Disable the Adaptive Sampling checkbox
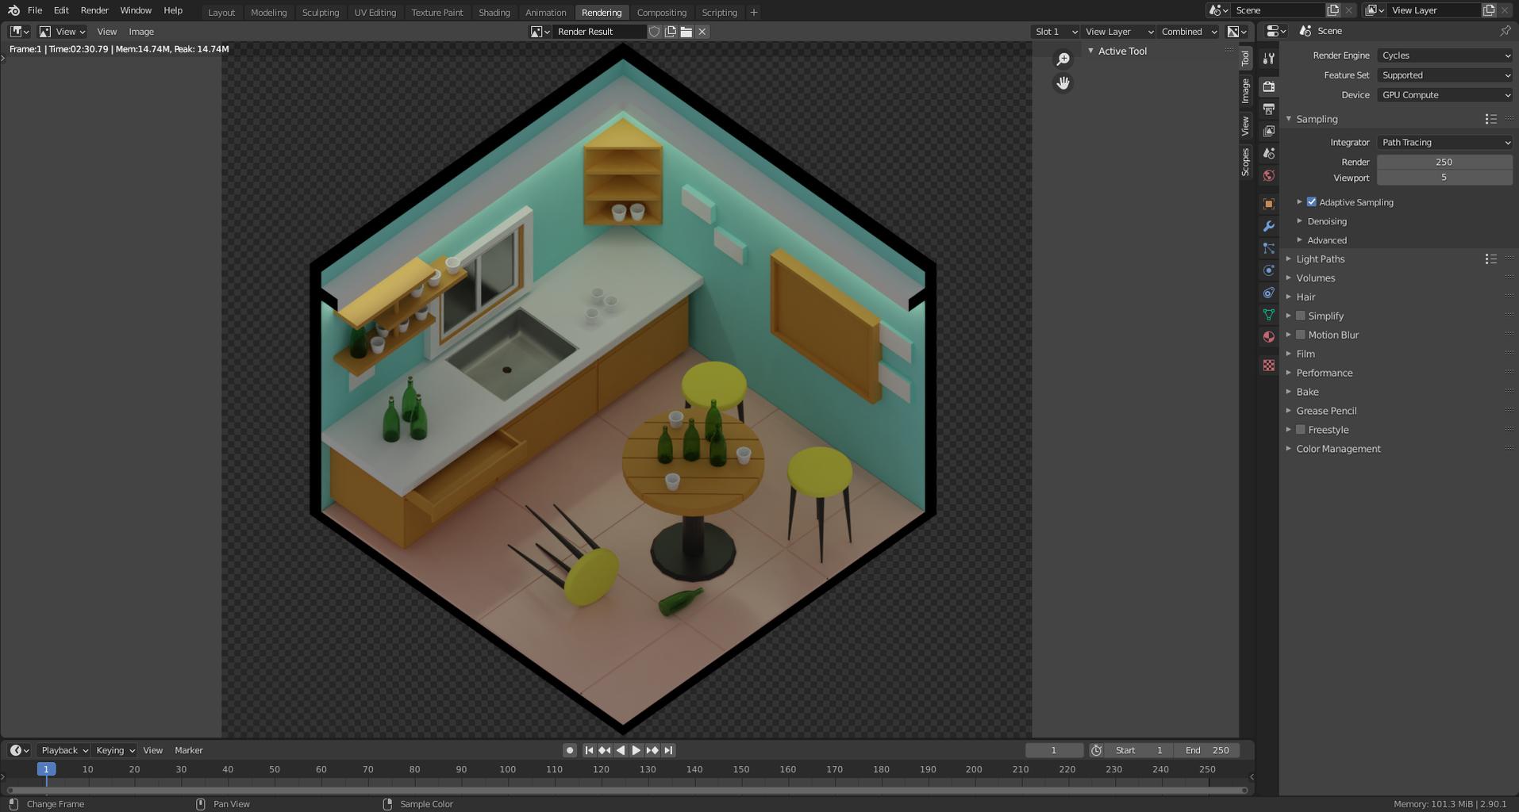1519x812 pixels. click(1311, 202)
